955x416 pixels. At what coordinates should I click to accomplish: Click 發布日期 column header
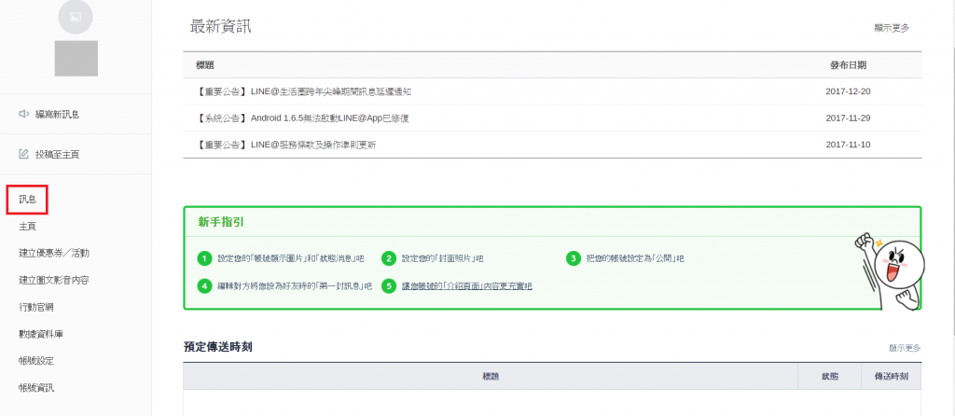(x=849, y=65)
